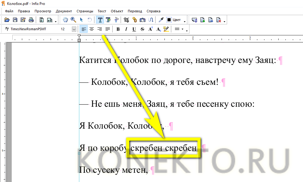This screenshot has width=303, height=182.
Task: Click the Open file folder icon
Action: tap(7, 20)
